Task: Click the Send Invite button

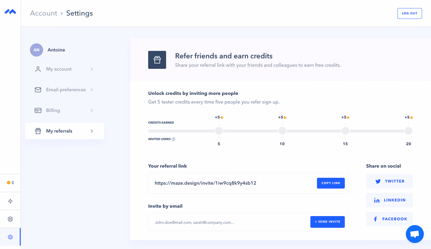Action: [327, 222]
